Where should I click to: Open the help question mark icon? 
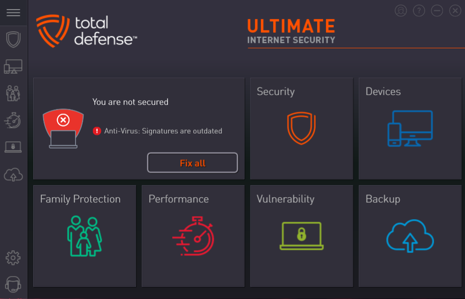click(x=419, y=11)
